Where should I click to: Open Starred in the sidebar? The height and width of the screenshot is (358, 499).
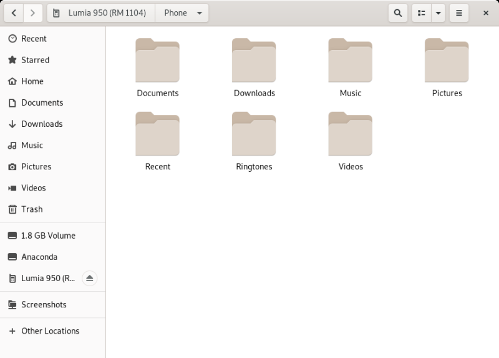point(35,60)
